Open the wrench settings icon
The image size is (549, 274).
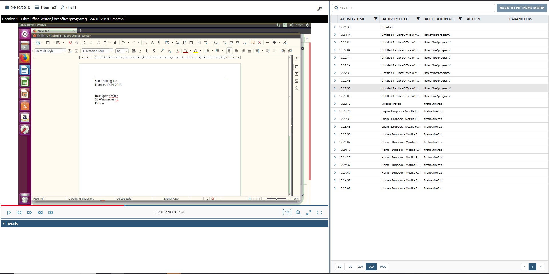click(x=320, y=9)
